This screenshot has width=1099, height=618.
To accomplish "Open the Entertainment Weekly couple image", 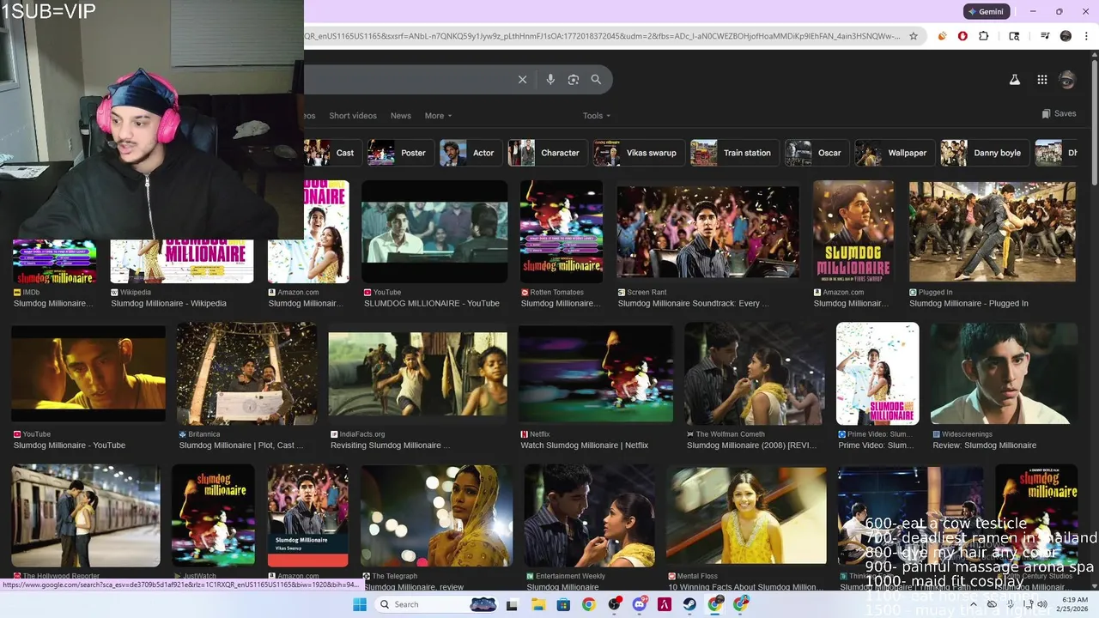I will coord(590,515).
